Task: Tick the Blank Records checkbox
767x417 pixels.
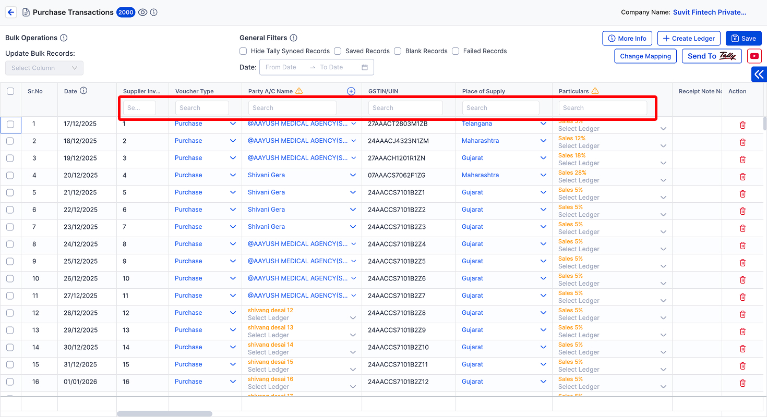Action: pyautogui.click(x=398, y=51)
